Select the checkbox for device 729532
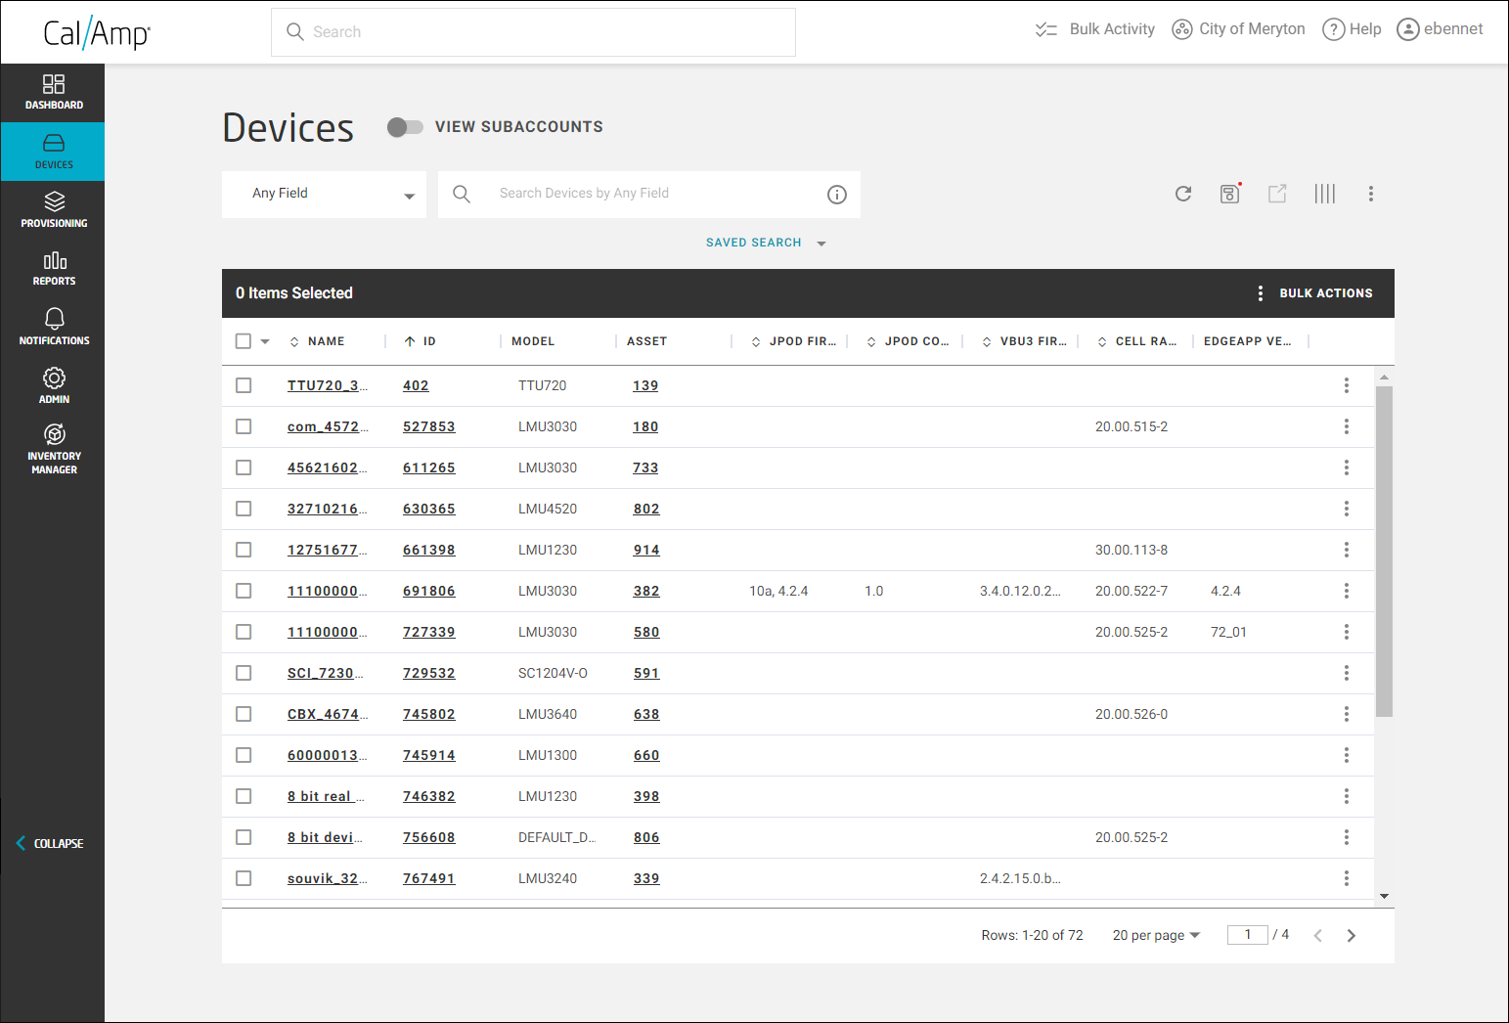Image resolution: width=1509 pixels, height=1023 pixels. pos(244,673)
